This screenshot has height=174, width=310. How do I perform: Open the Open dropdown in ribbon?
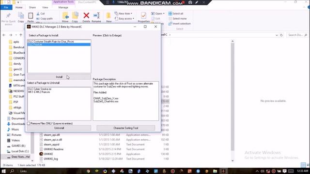(x=158, y=14)
